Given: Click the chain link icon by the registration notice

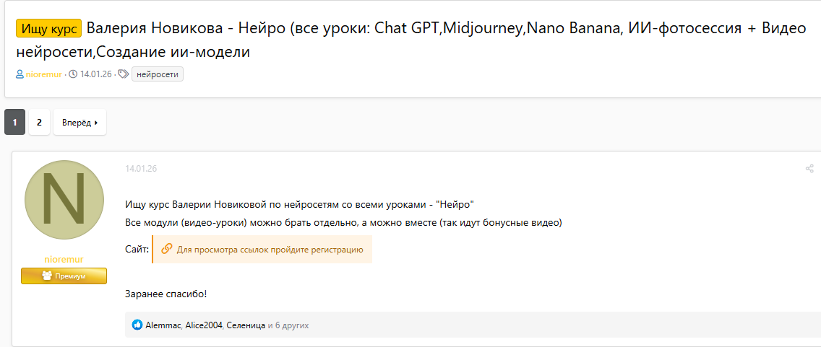Looking at the screenshot, I should [166, 249].
